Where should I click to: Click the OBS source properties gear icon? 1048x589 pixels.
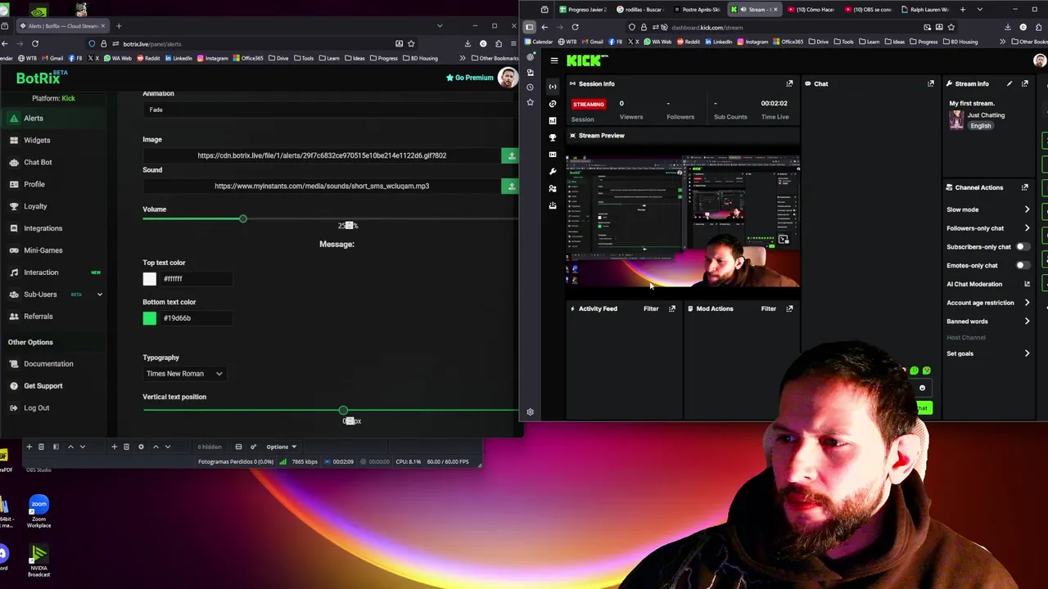pos(141,447)
